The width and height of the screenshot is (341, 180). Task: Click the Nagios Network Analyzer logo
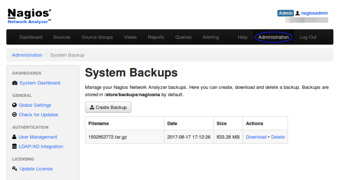30,16
